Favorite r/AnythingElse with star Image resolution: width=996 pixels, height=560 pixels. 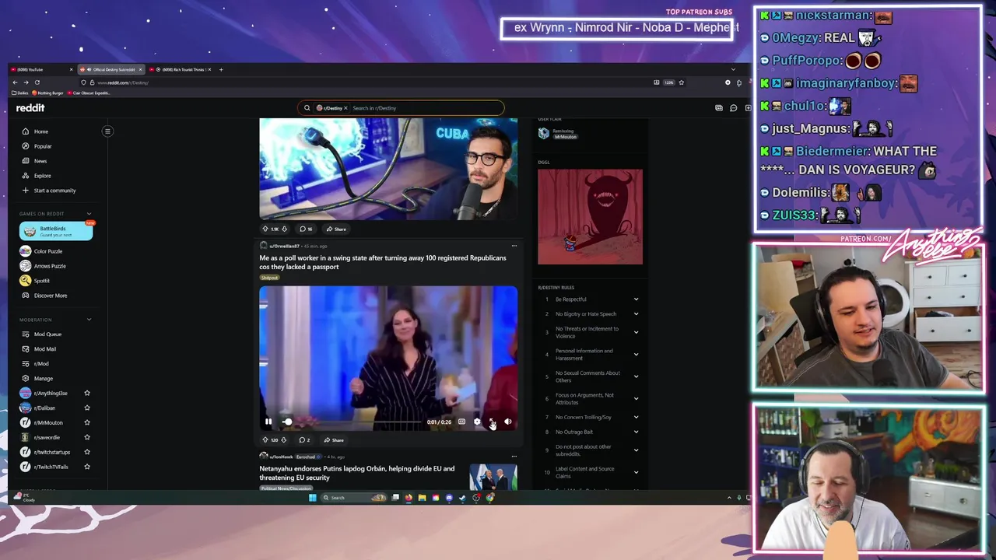pyautogui.click(x=87, y=394)
